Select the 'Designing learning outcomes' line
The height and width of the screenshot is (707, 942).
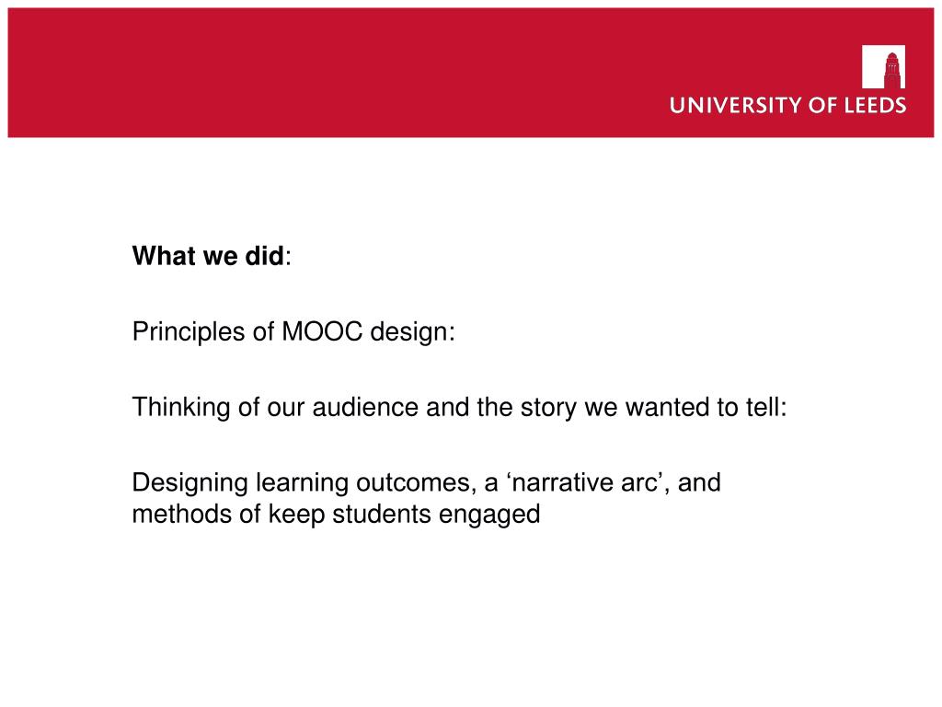coord(427,483)
